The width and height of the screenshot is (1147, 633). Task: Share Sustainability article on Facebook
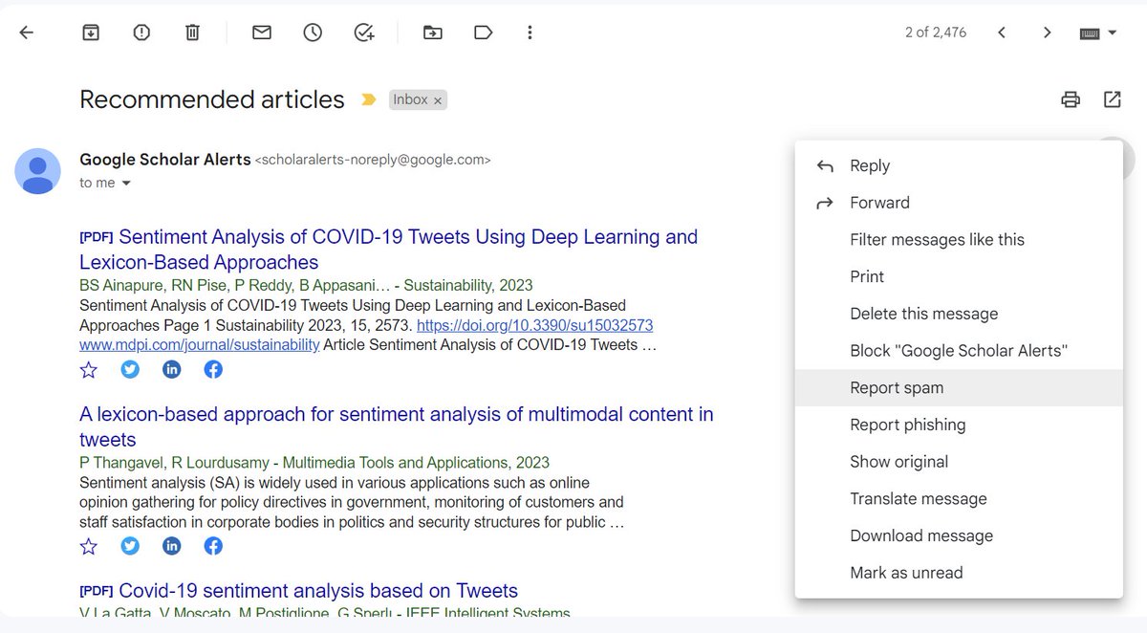tap(214, 369)
